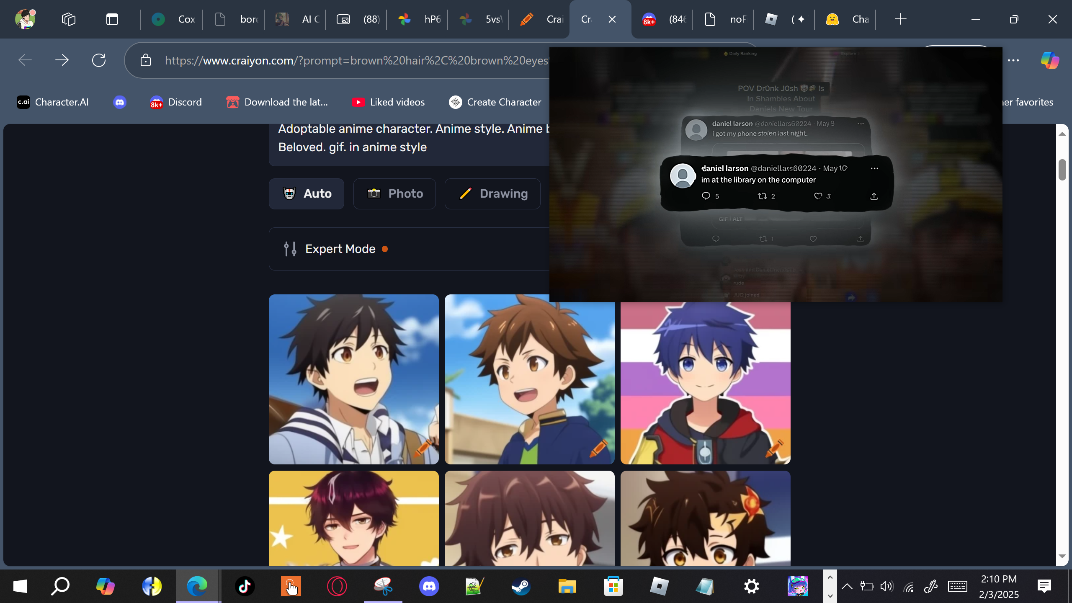This screenshot has width=1072, height=603.
Task: Refresh the Craiyon page
Action: tap(99, 60)
